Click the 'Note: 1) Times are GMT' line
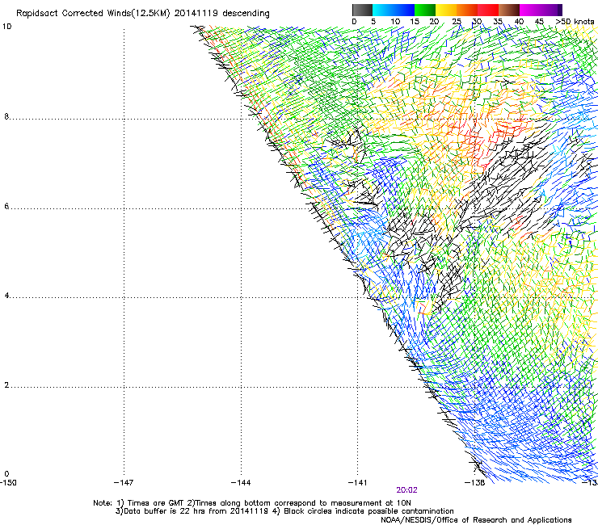 tap(252, 503)
